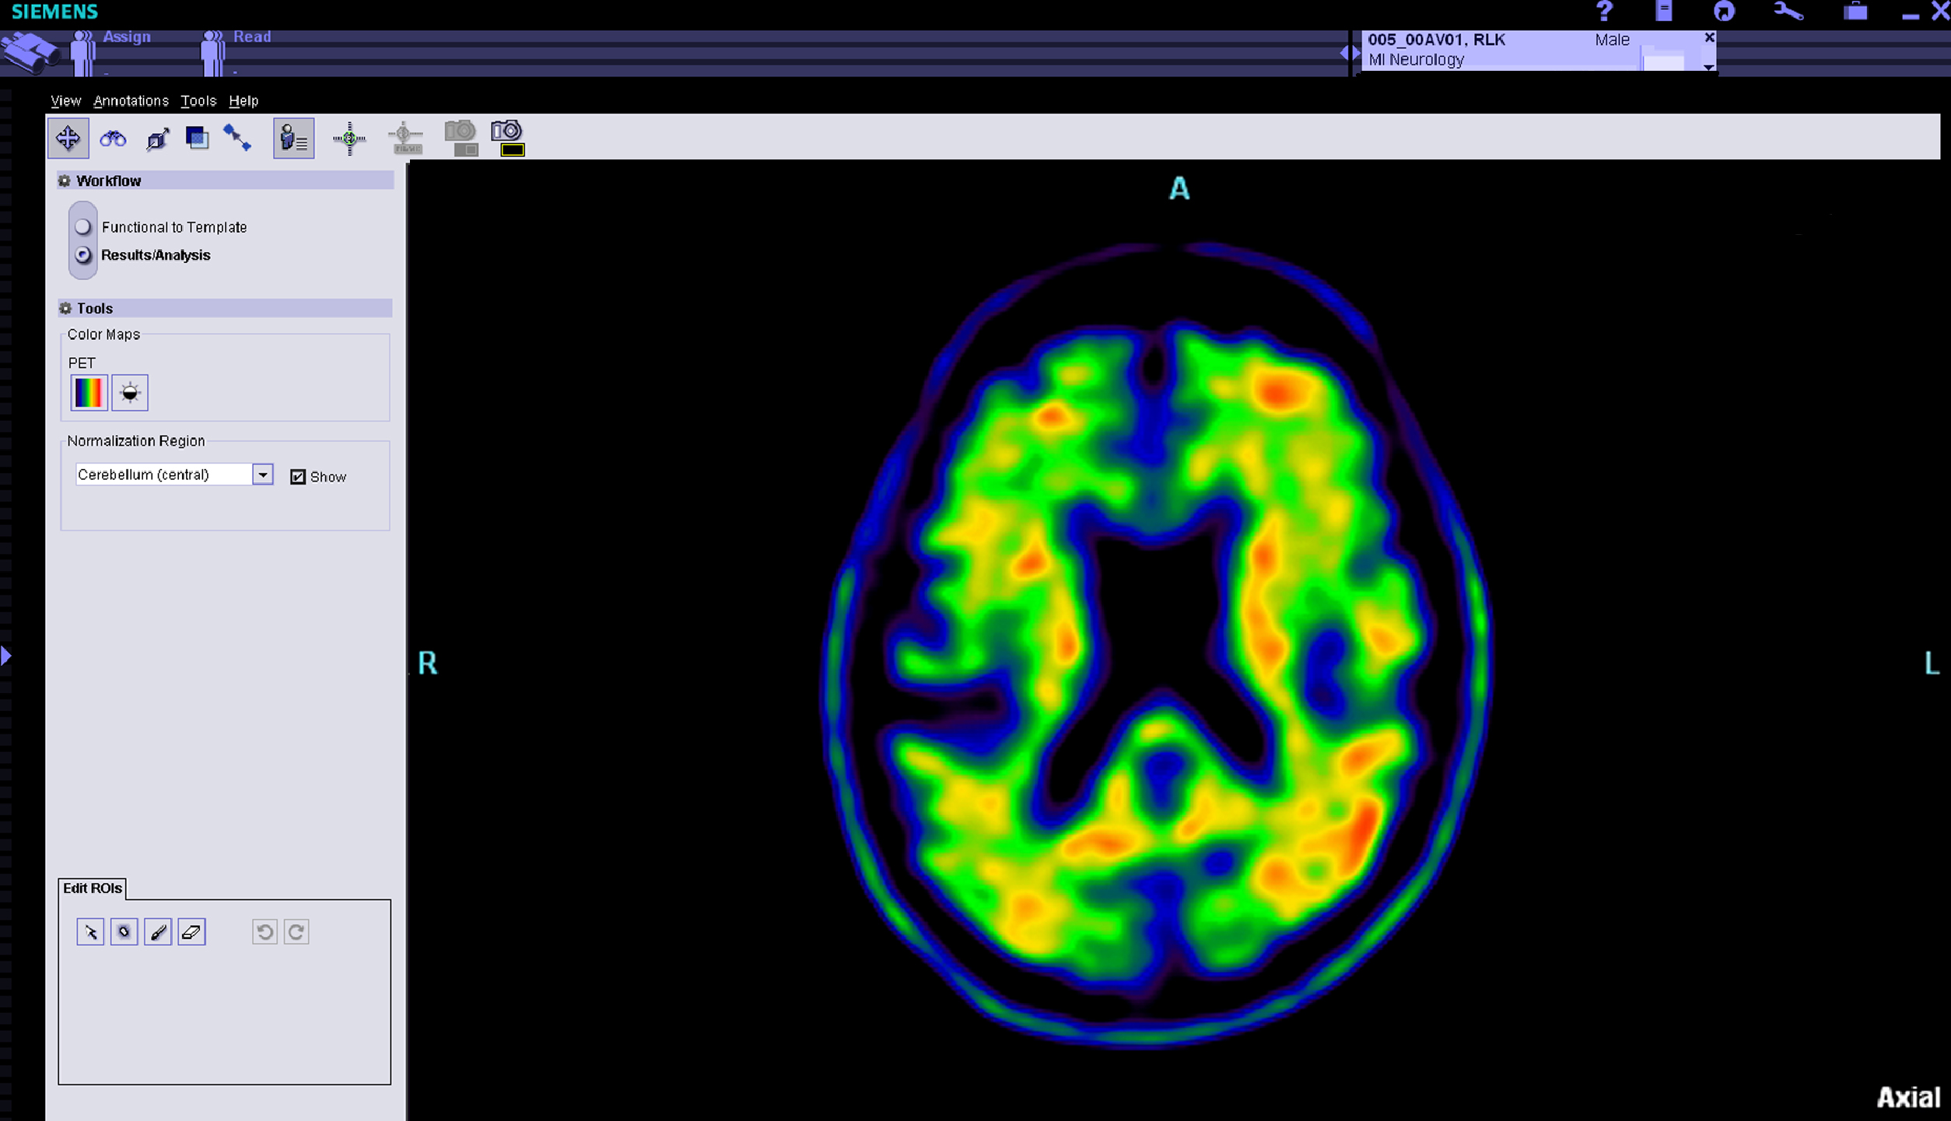Uncheck the Show normalization region checkbox
Viewport: 1951px width, 1121px height.
(298, 477)
